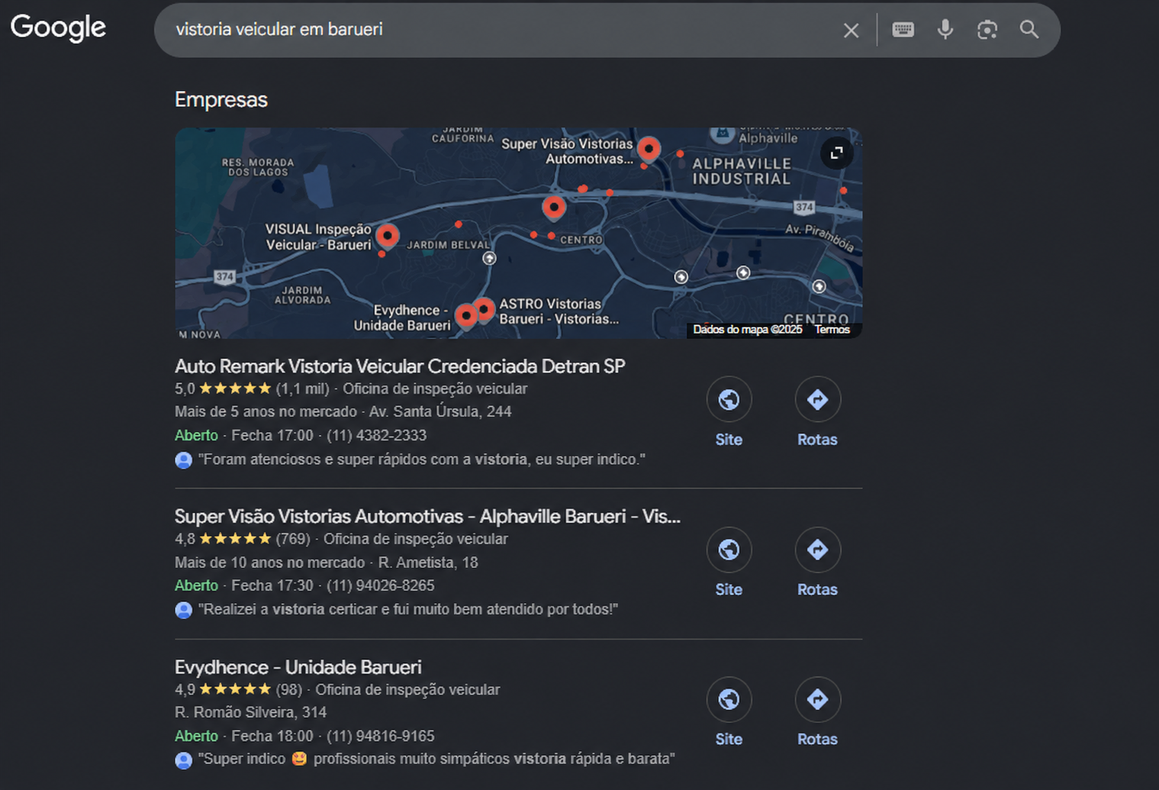Get Rotas directions icon for Evydhence
1159x790 pixels.
[x=817, y=699]
